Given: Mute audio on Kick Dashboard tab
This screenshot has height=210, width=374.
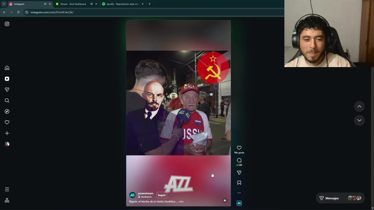Looking at the screenshot, I should [x=91, y=4].
